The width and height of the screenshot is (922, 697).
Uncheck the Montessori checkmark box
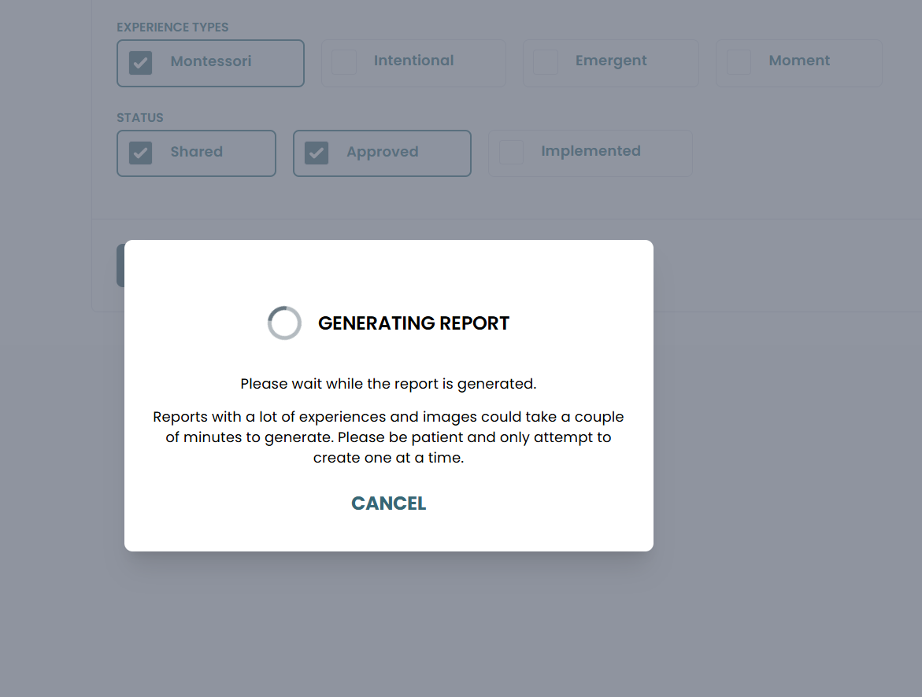pos(141,63)
